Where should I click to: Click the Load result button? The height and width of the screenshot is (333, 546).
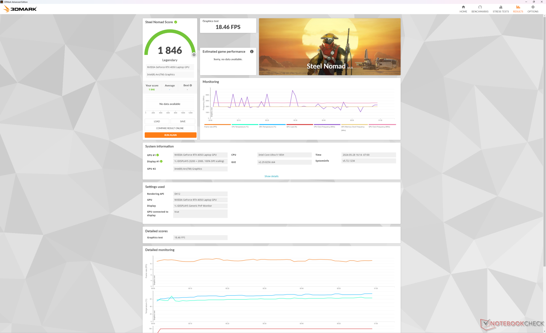157,121
